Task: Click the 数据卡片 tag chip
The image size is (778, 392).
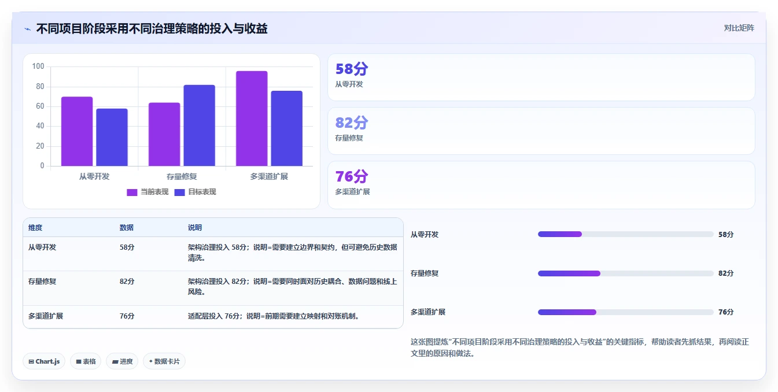Action: point(164,361)
